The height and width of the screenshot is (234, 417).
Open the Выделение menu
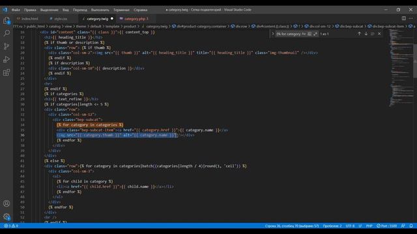click(50, 10)
